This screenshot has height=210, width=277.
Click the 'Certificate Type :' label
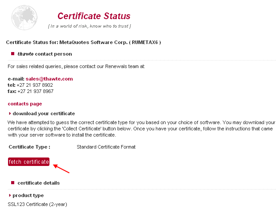tap(29, 147)
